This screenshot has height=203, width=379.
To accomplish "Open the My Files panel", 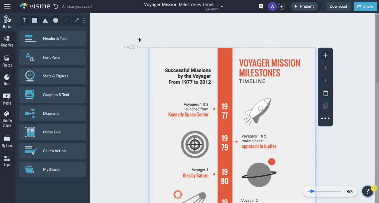I will click(7, 141).
